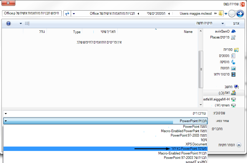247x163 pixels.
Task: Click תבניות מותאמות אישית של Office breadcrumb
Action: click(x=112, y=14)
